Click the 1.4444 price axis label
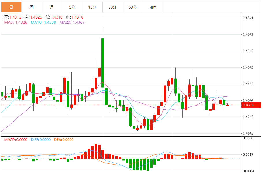Image resolution: width=263 pixels, height=173 pixels. (x=248, y=84)
